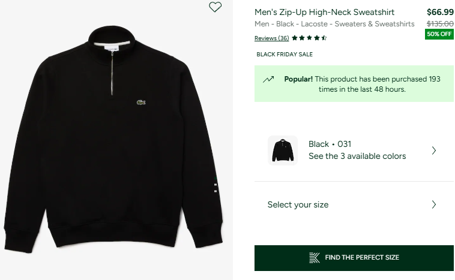Click the green 50% OFF badge
This screenshot has width=455, height=280.
[x=439, y=34]
